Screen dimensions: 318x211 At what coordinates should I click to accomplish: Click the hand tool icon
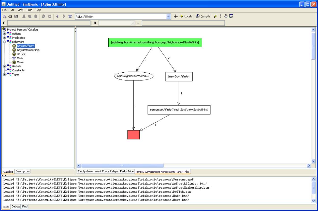click(x=226, y=16)
